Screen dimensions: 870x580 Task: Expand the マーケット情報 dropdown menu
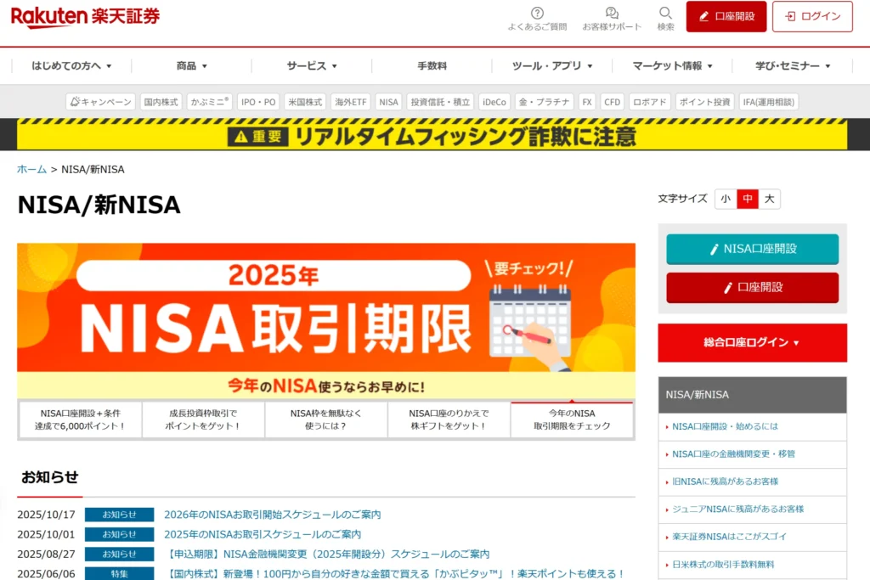tap(672, 65)
